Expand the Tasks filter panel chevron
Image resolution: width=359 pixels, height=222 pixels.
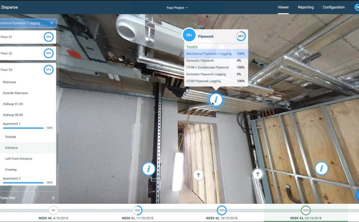pyautogui.click(x=53, y=198)
